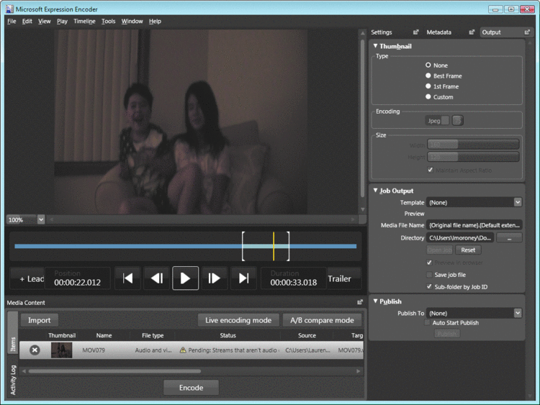Undock the Settings tab panel

click(x=415, y=32)
